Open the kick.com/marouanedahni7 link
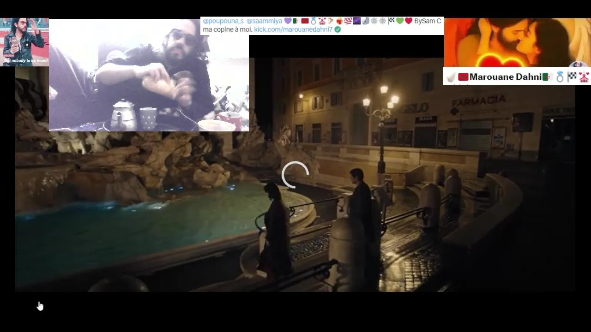Viewport: 591px width, 332px height. (x=293, y=30)
